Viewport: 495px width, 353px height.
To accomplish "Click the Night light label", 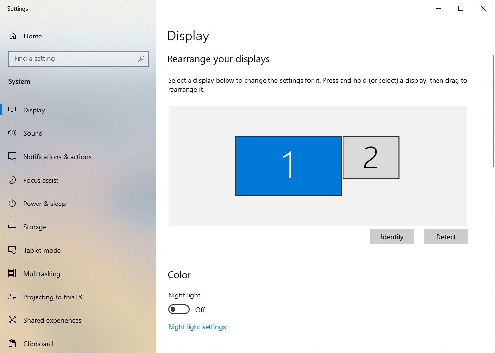I will point(184,295).
